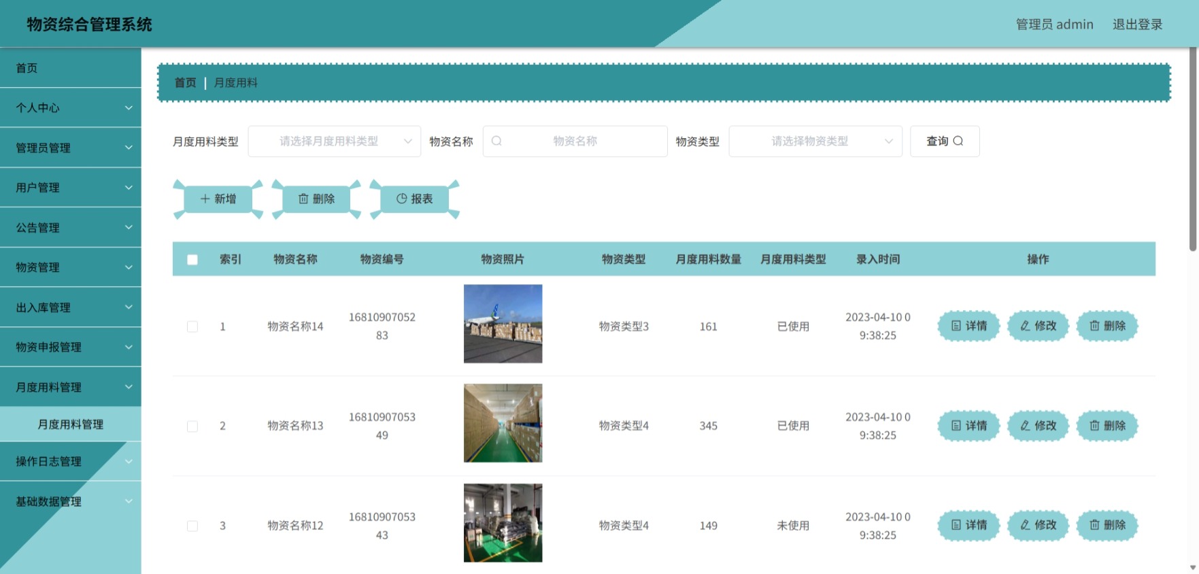Expand 物资申报管理 sidebar menu

tap(71, 347)
